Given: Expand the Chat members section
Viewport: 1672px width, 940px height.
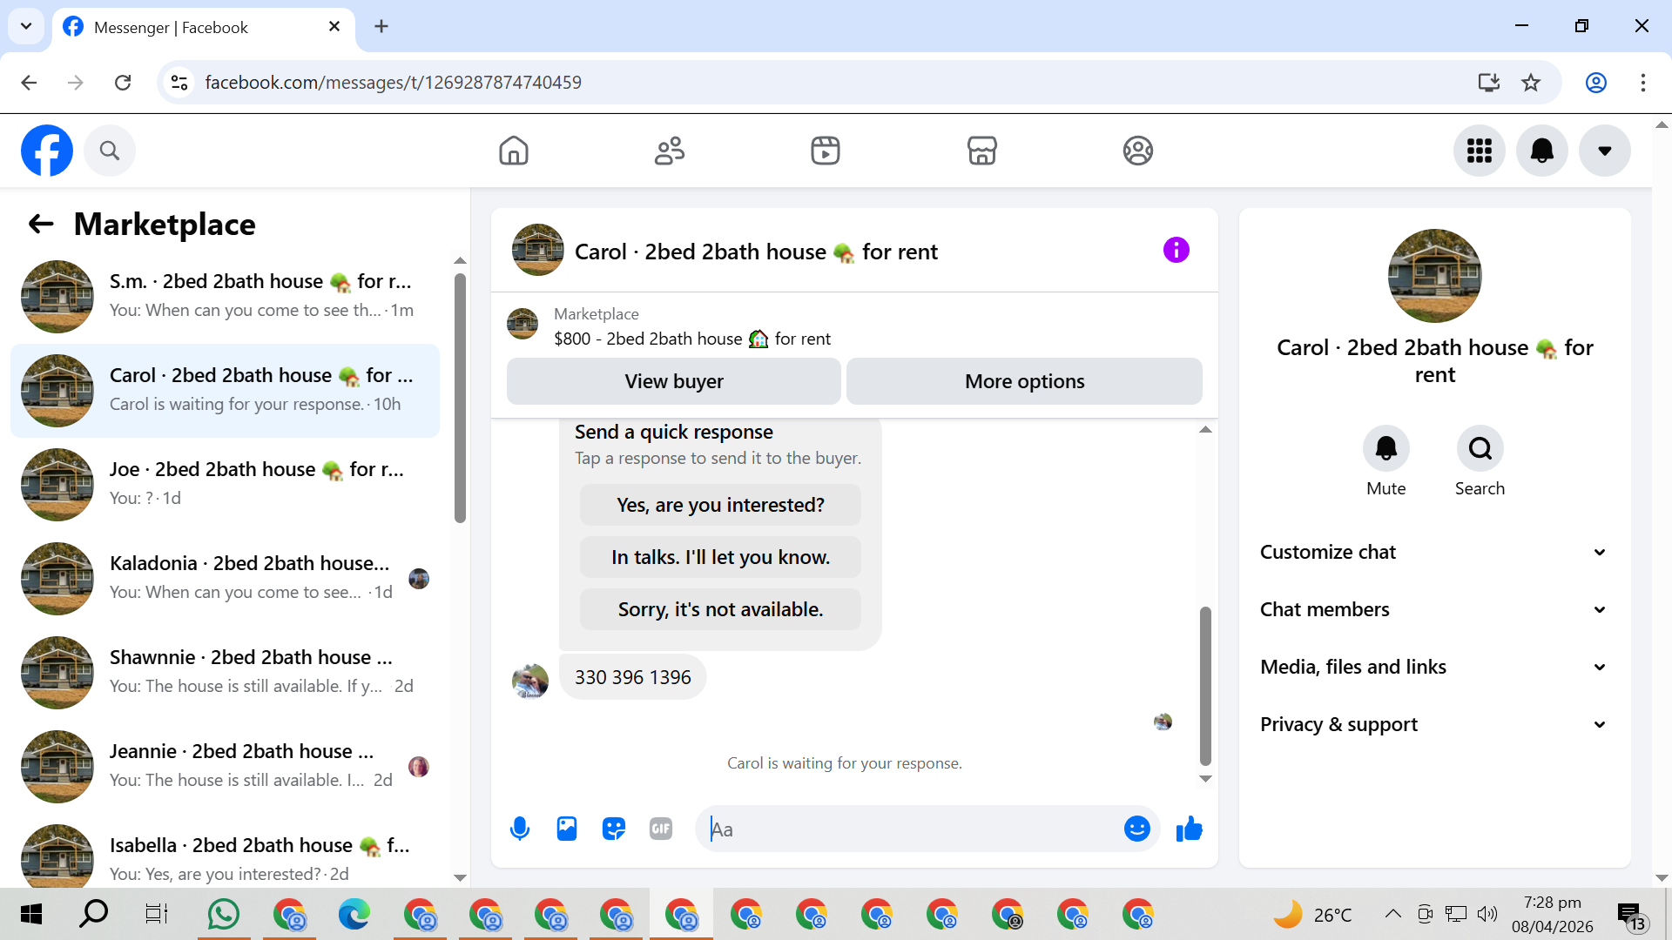Looking at the screenshot, I should click(1433, 609).
